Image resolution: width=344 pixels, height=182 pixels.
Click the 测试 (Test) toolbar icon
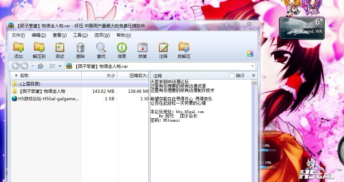click(x=60, y=50)
